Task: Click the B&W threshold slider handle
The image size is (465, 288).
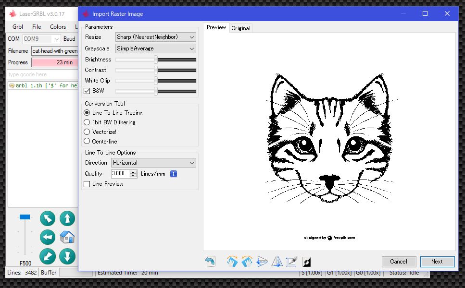Action: (x=156, y=91)
